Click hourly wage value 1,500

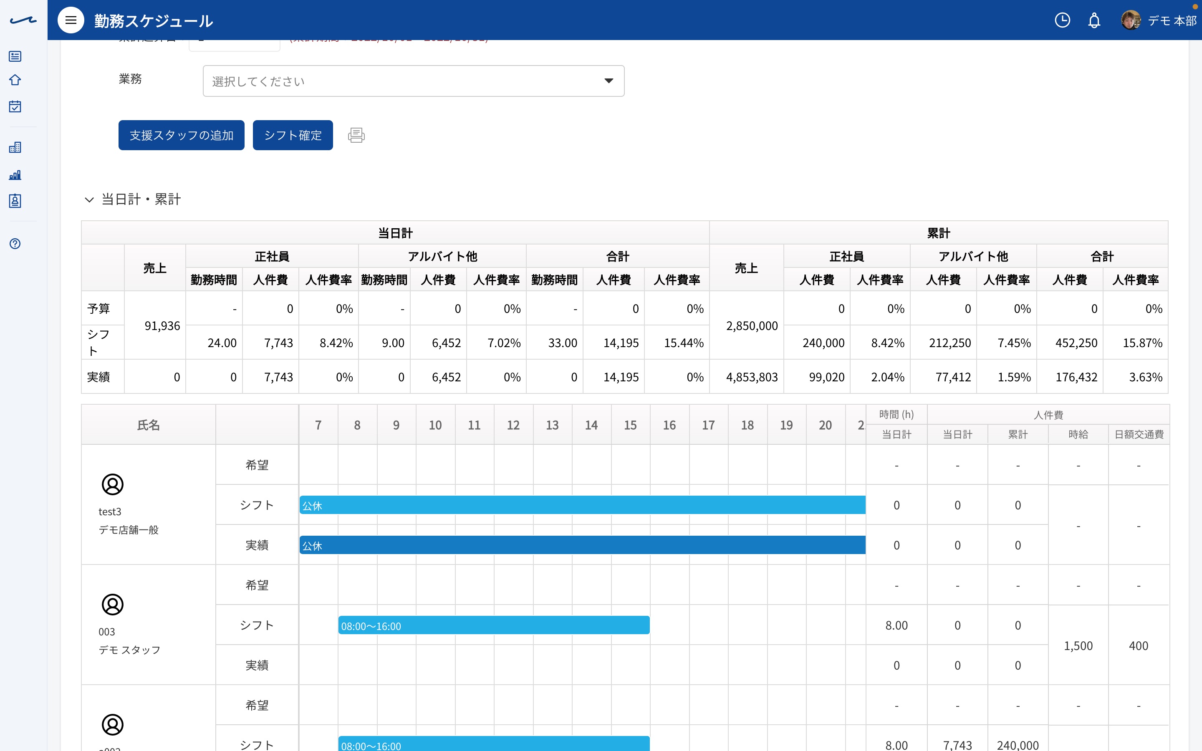(1078, 646)
